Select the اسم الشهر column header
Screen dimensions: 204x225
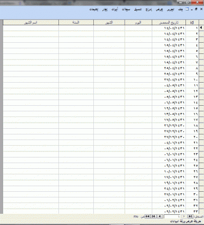[31, 22]
